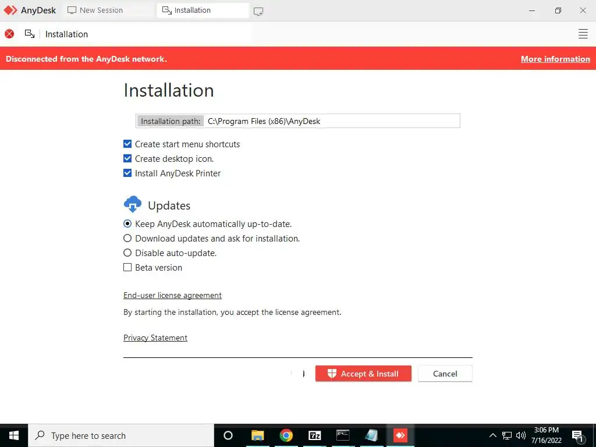Image resolution: width=596 pixels, height=447 pixels.
Task: Select Download updates and ask for installation
Action: [127, 238]
